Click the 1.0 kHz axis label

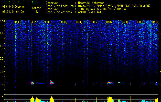click(x=2, y=46)
